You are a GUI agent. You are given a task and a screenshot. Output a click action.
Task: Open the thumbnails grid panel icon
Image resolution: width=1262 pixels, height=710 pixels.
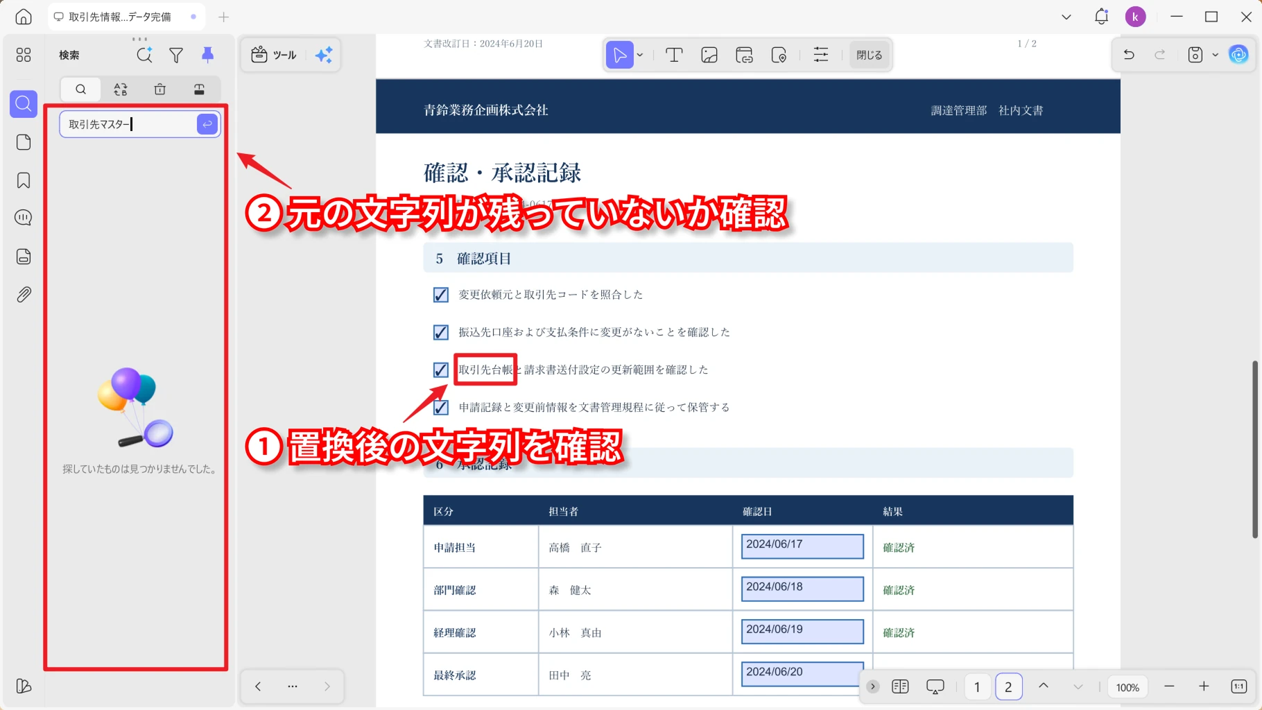24,55
